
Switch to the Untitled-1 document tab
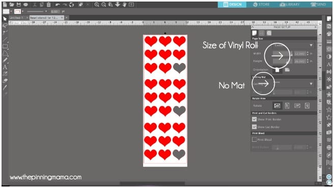(x=16, y=18)
